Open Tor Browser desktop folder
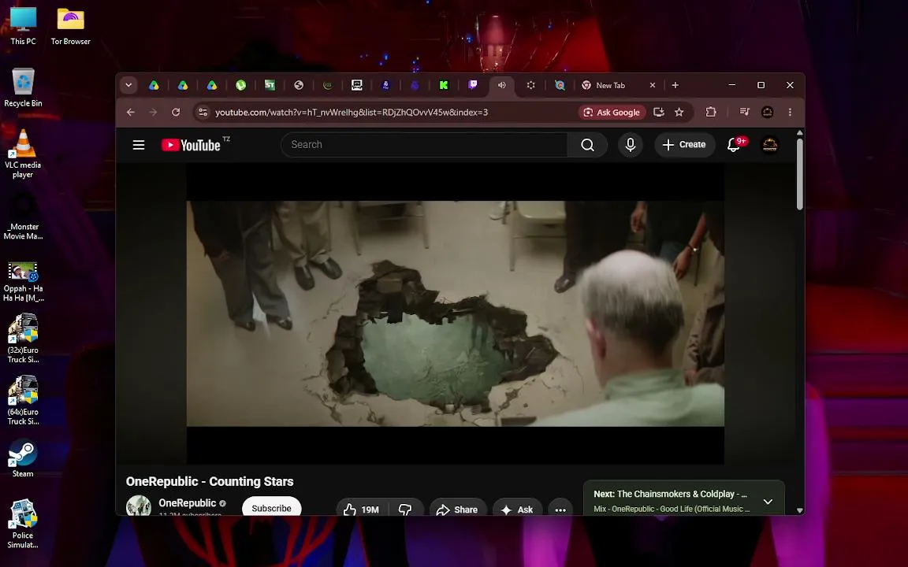The image size is (908, 567). [x=71, y=26]
